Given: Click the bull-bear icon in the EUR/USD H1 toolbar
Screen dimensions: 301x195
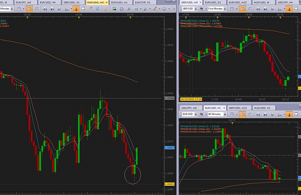Looking at the screenshot, I should click(x=202, y=114).
